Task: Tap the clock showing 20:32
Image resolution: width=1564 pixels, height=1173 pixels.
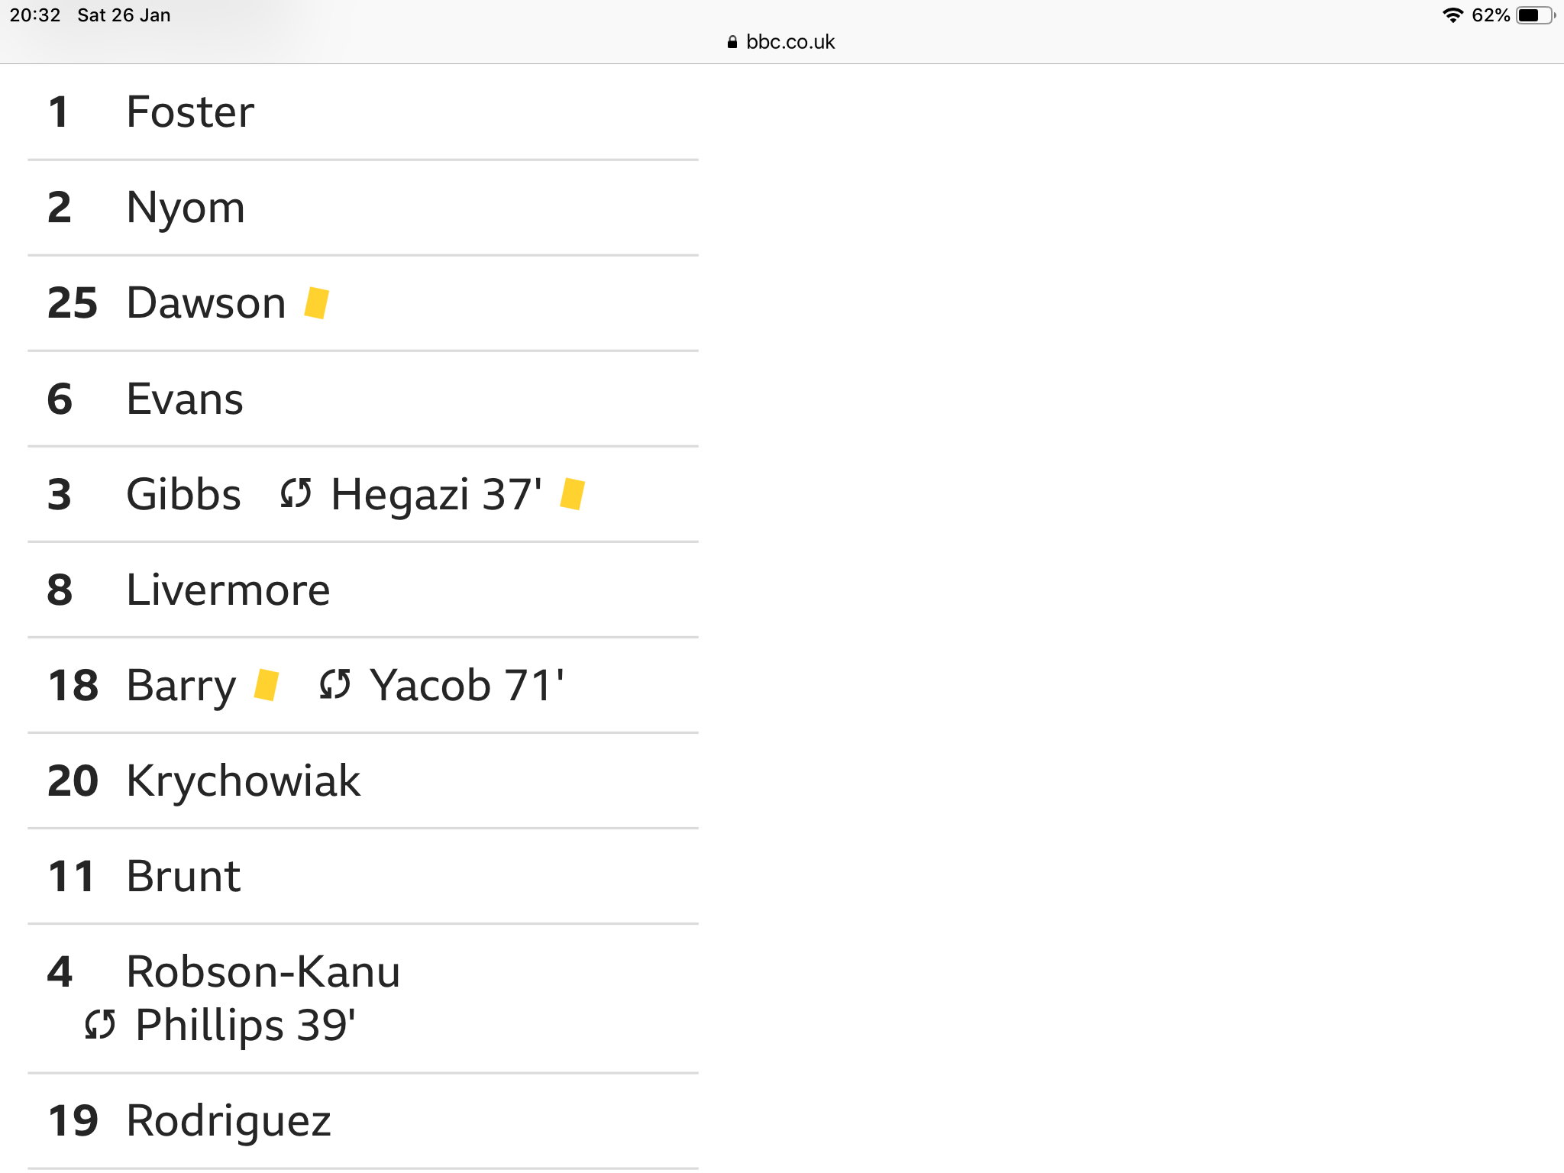Action: point(35,15)
